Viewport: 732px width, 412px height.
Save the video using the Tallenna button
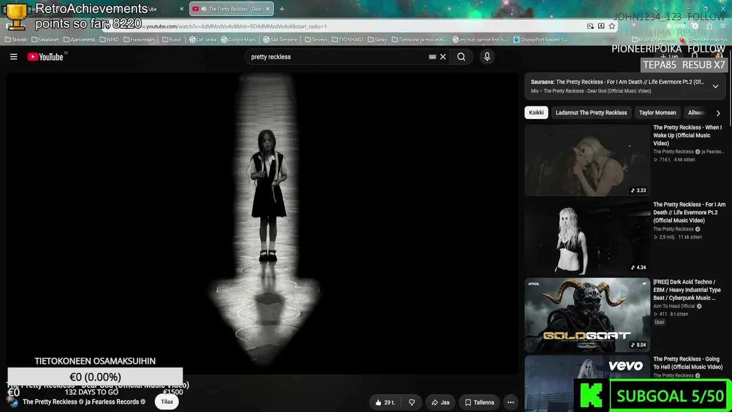(479, 402)
